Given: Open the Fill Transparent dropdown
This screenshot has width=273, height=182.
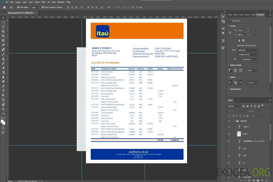Looking at the screenshot, I should coord(249,59).
